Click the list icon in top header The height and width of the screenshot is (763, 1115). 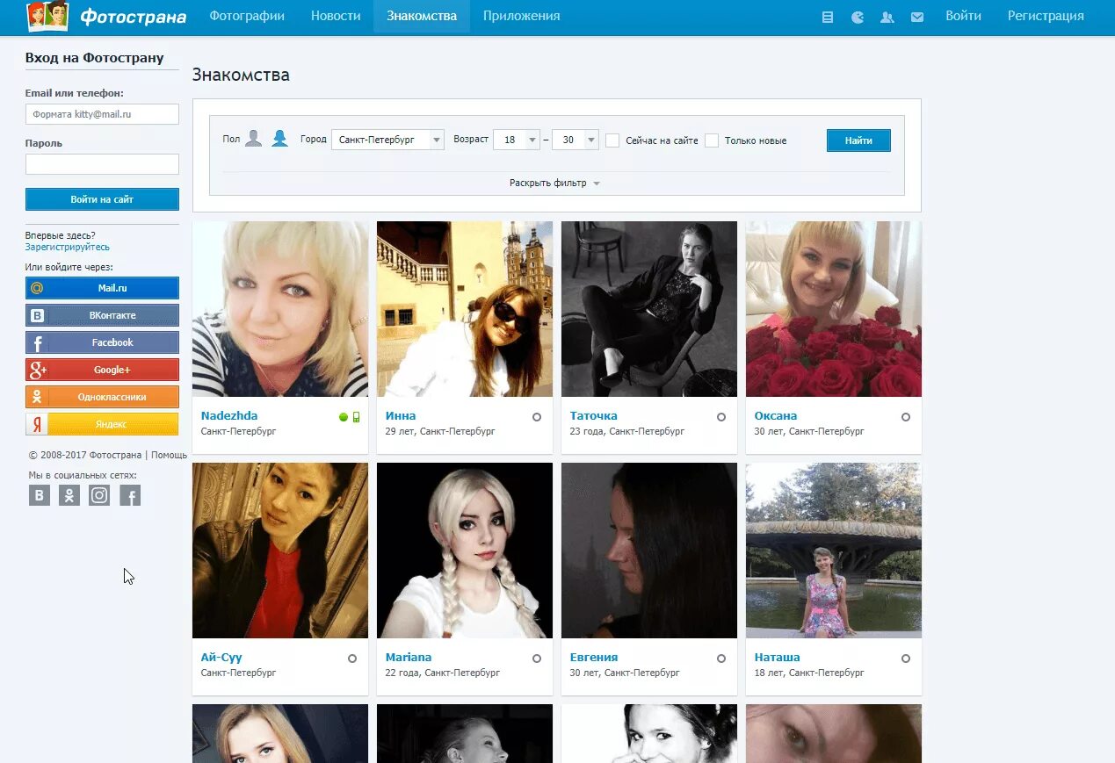pyautogui.click(x=827, y=17)
